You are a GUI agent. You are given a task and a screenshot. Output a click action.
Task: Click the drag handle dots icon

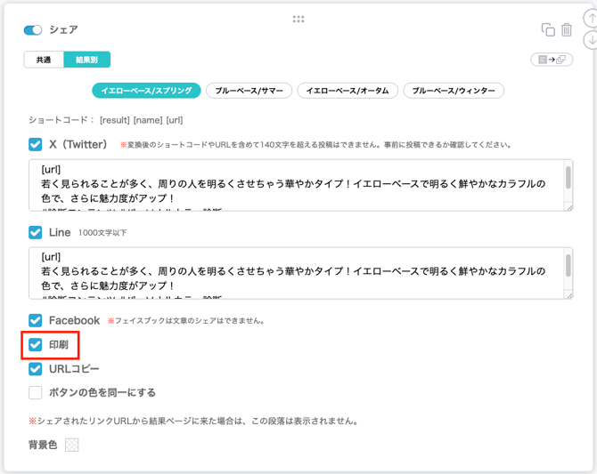[298, 19]
